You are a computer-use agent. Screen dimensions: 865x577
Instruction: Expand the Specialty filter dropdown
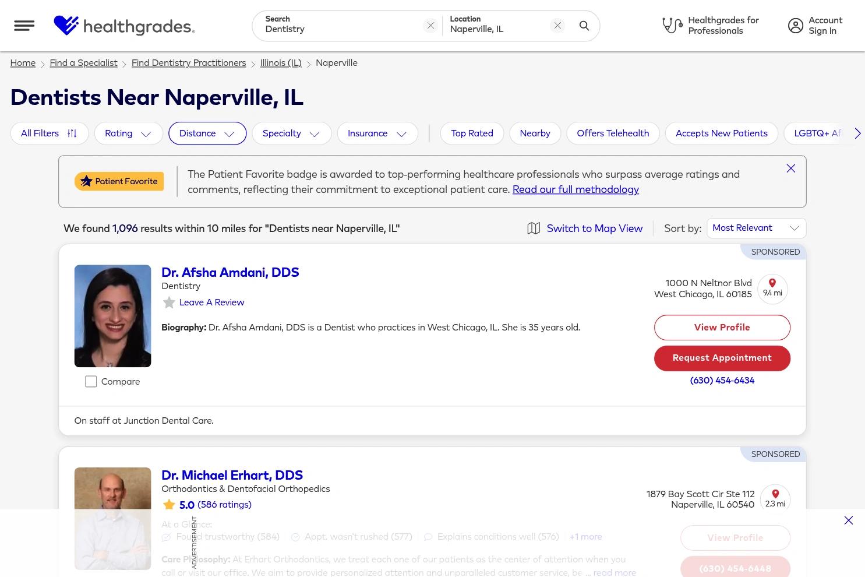291,133
